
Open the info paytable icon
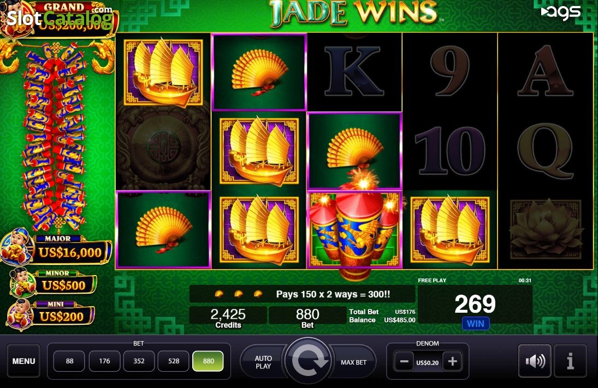(570, 361)
